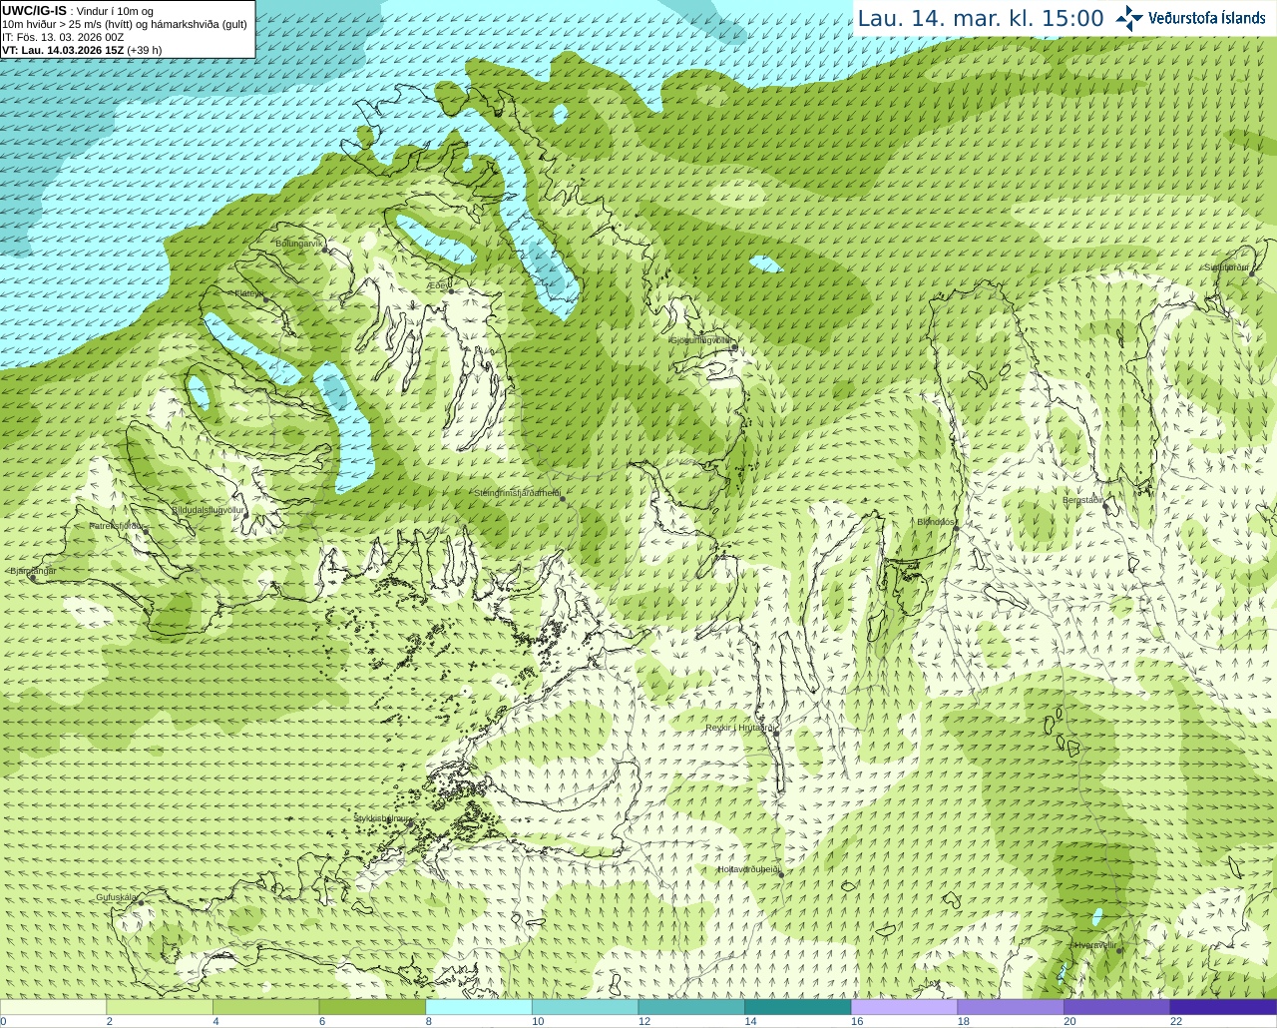This screenshot has width=1277, height=1028.
Task: Pick the 18–20 m/s purple legend swatch
Action: [x=1011, y=1007]
